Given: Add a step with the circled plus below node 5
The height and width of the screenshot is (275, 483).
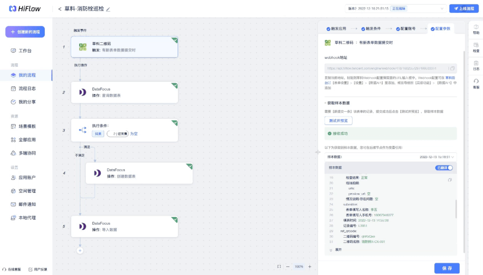Looking at the screenshot, I should coord(80,250).
